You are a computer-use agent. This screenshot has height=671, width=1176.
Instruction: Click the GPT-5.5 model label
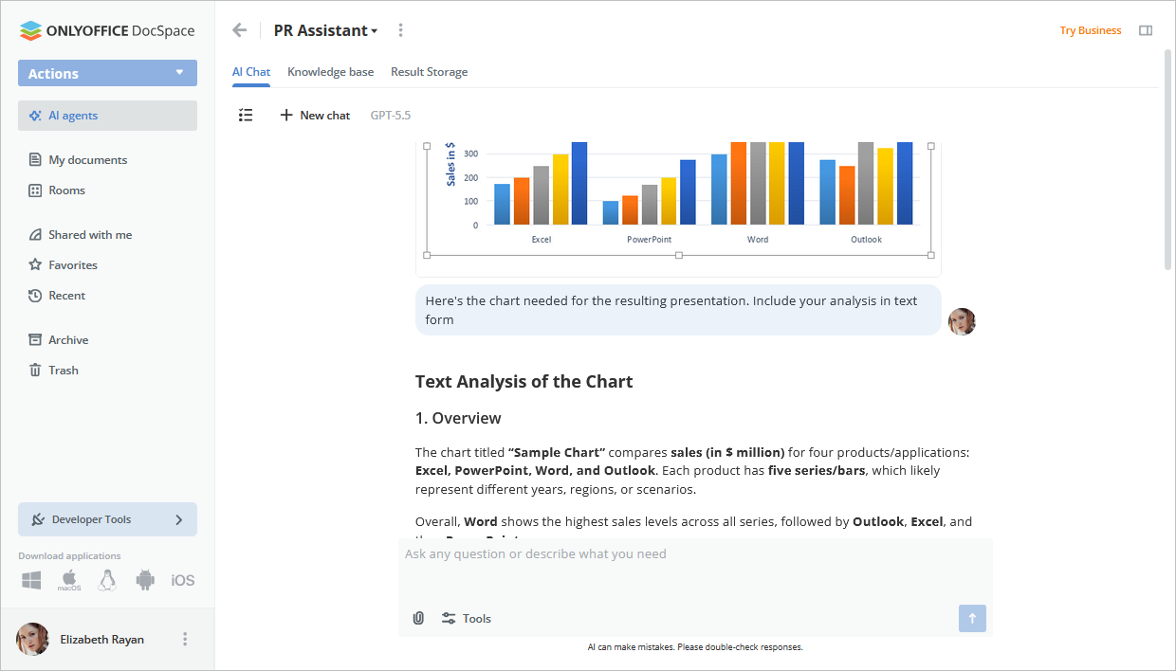pos(391,115)
